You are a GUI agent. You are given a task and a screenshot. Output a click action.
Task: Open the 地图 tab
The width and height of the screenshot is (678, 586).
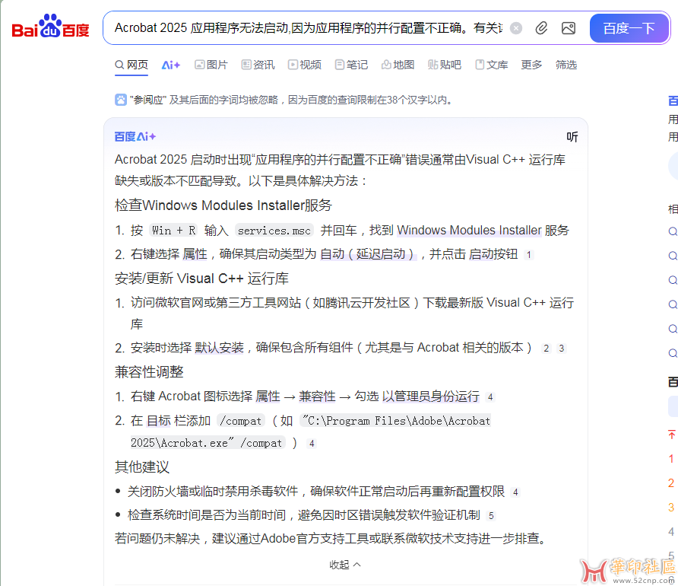(398, 65)
